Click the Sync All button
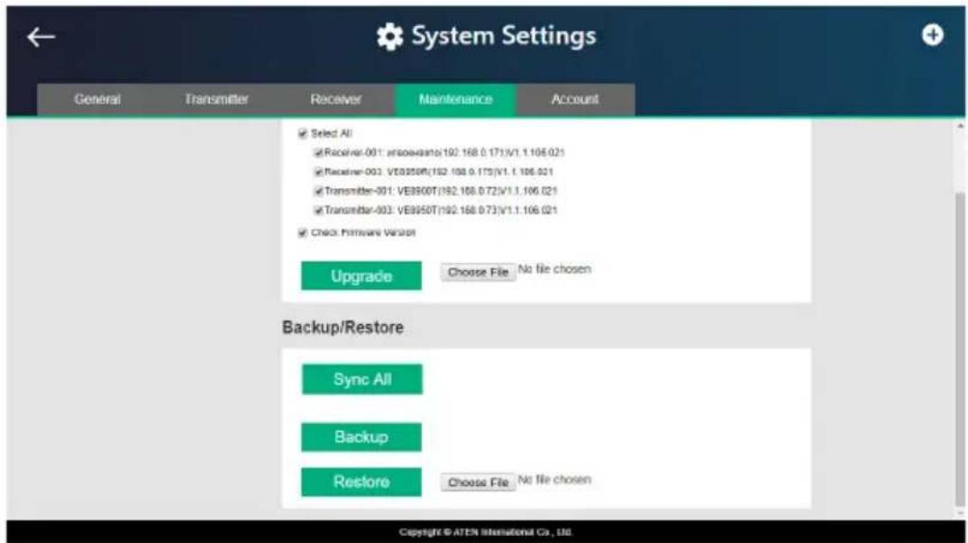 click(361, 379)
